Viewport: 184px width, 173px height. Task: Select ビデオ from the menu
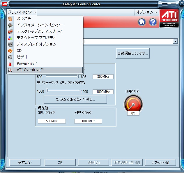[45, 57]
